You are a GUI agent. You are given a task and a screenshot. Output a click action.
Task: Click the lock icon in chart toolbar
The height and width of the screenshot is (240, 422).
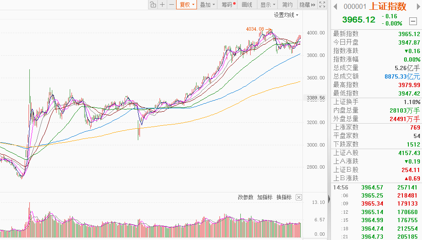click(153, 5)
